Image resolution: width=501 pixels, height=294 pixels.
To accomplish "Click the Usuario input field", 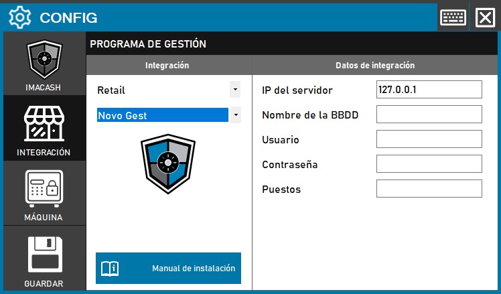I will [x=429, y=139].
